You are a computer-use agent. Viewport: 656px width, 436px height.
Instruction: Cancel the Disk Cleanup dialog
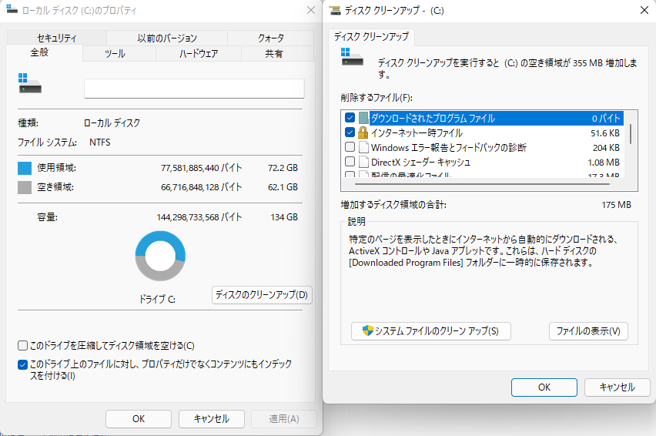[617, 387]
